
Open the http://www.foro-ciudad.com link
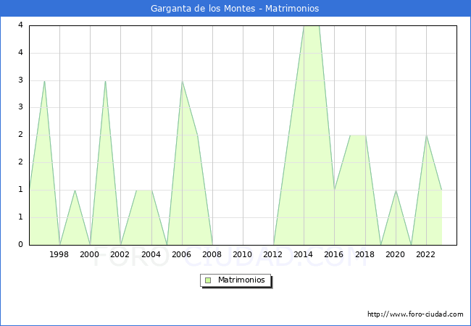pyautogui.click(x=415, y=314)
